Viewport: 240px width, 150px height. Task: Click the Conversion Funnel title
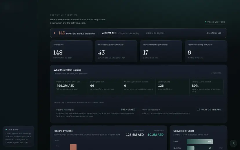click(183, 131)
